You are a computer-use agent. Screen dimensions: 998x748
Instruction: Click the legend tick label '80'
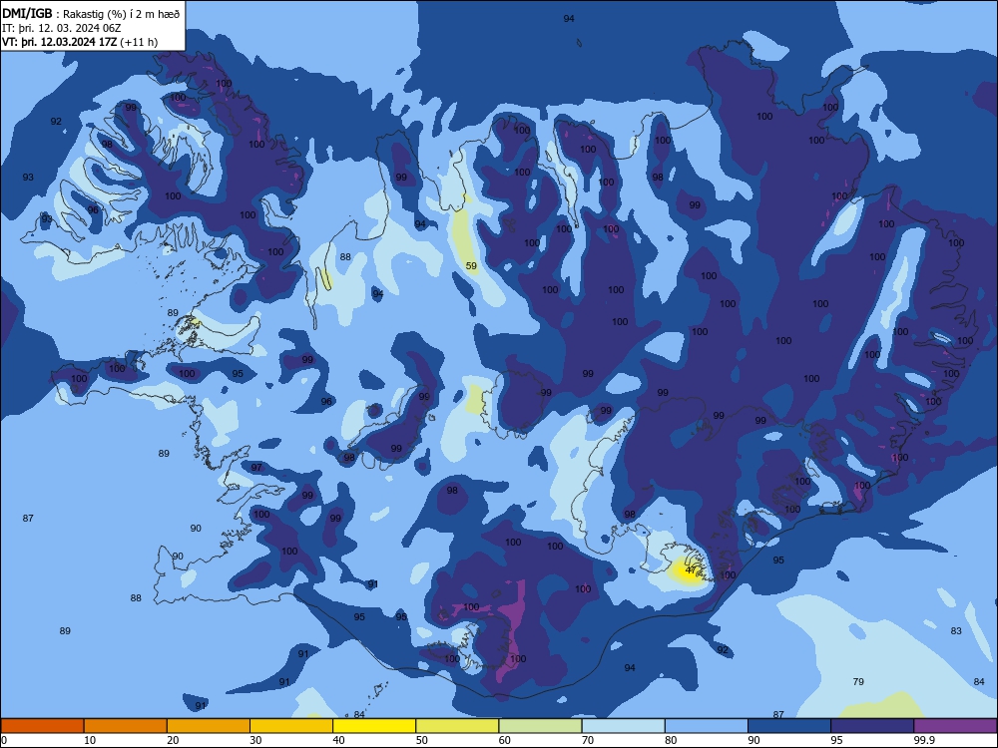(x=672, y=740)
